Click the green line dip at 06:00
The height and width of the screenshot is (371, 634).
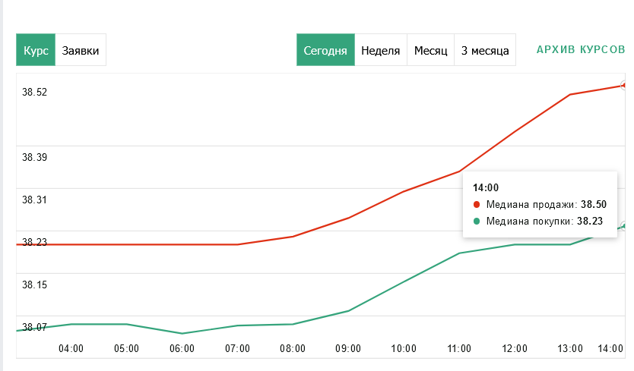[182, 333]
